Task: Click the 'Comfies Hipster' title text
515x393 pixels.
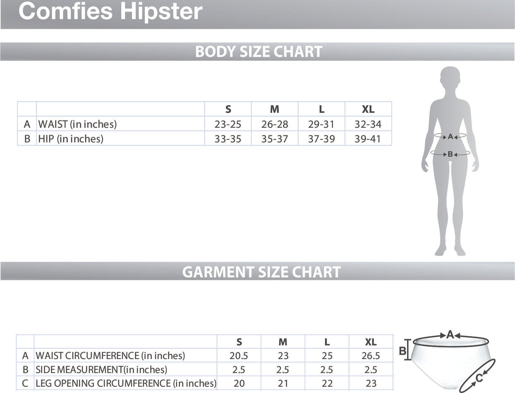Action: click(x=110, y=11)
